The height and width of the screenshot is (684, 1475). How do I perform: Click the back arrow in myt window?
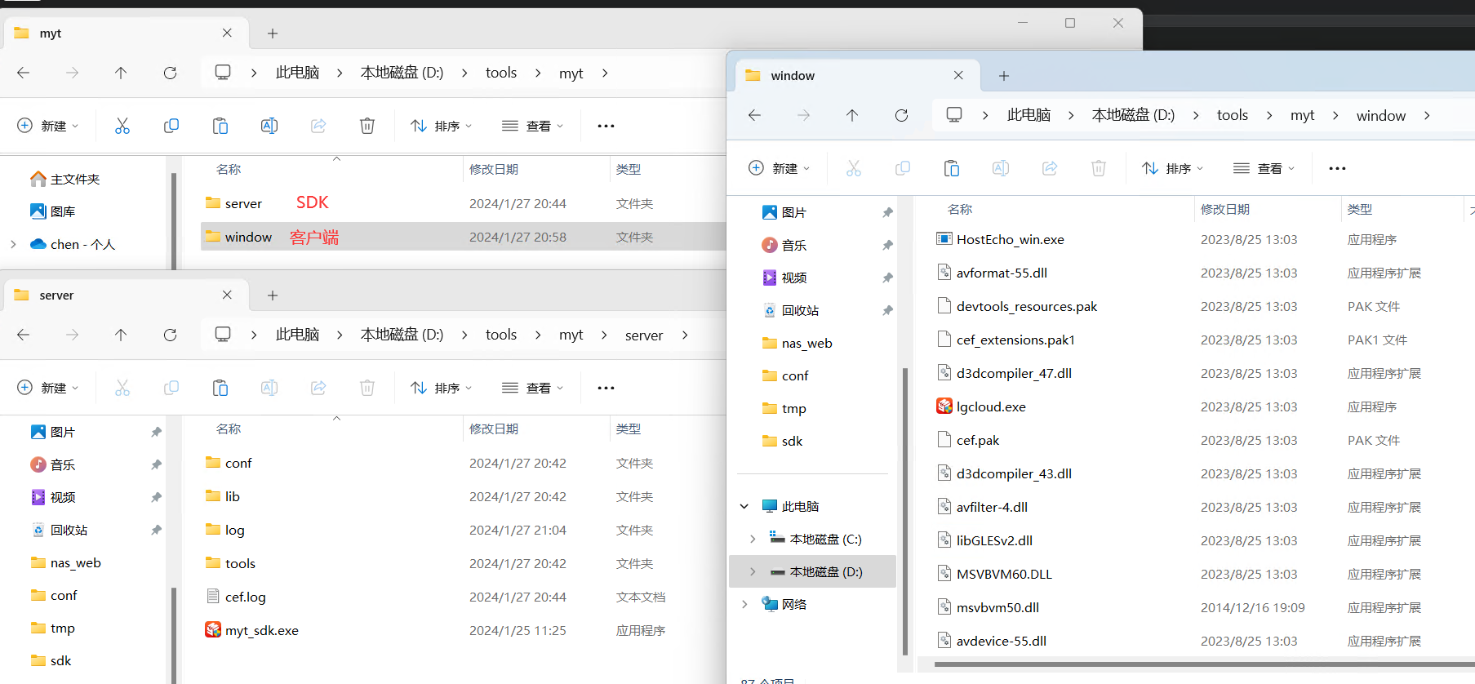(x=24, y=73)
